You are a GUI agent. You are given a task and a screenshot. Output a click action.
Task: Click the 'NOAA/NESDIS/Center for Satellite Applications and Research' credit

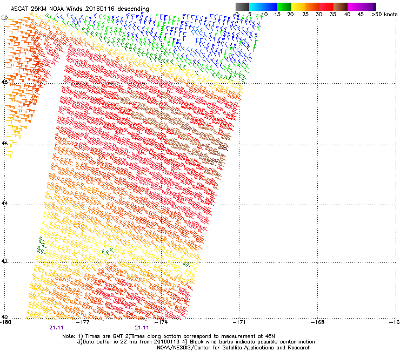tap(234, 348)
